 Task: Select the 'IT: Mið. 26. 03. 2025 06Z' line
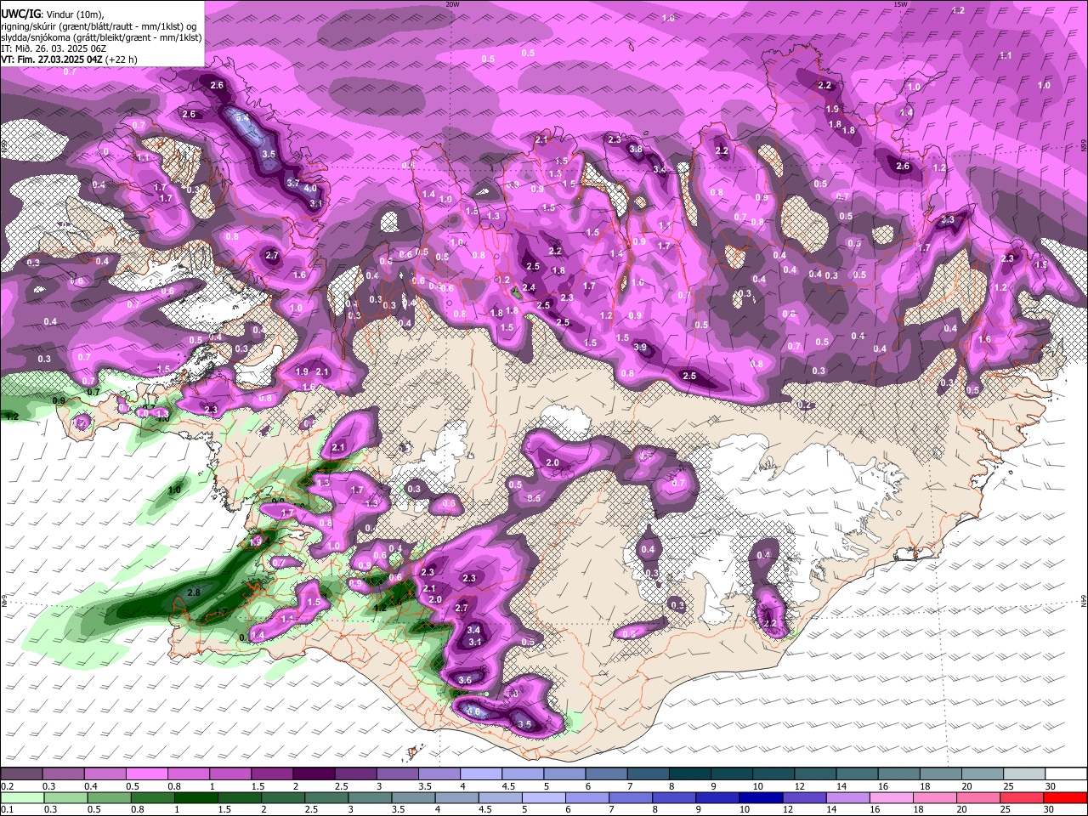pos(53,48)
